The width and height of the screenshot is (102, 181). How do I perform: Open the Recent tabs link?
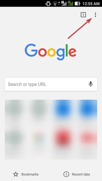pos(81,174)
